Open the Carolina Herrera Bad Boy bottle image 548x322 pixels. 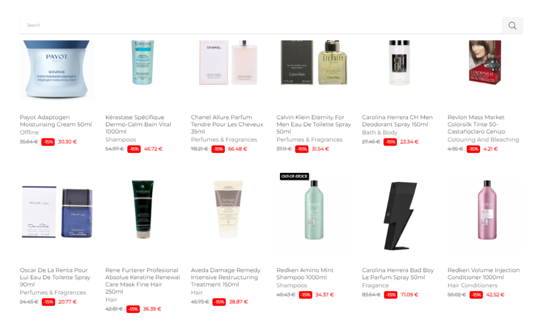point(399,216)
